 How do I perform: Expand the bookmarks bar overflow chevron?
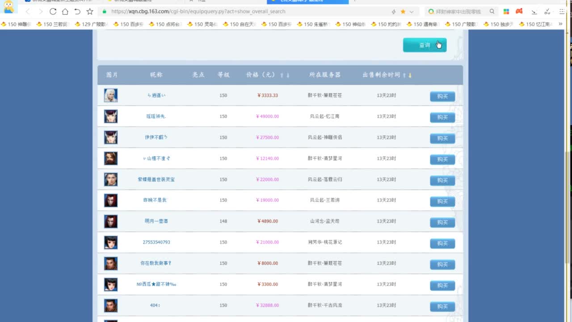tap(560, 24)
